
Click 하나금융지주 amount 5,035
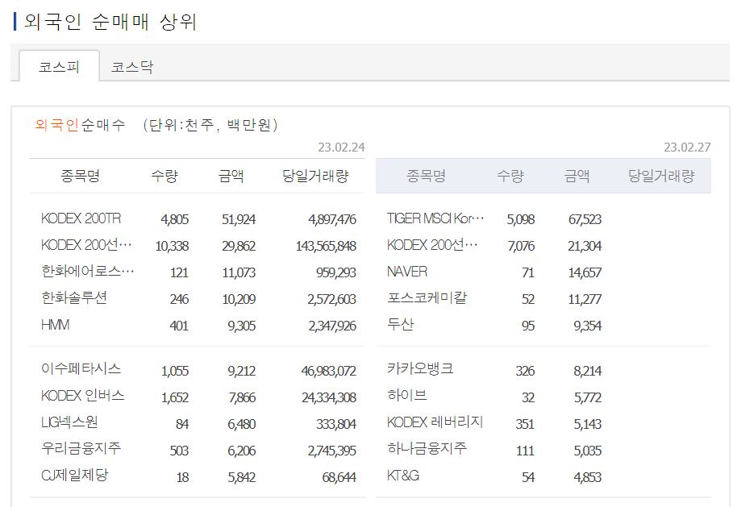click(588, 451)
